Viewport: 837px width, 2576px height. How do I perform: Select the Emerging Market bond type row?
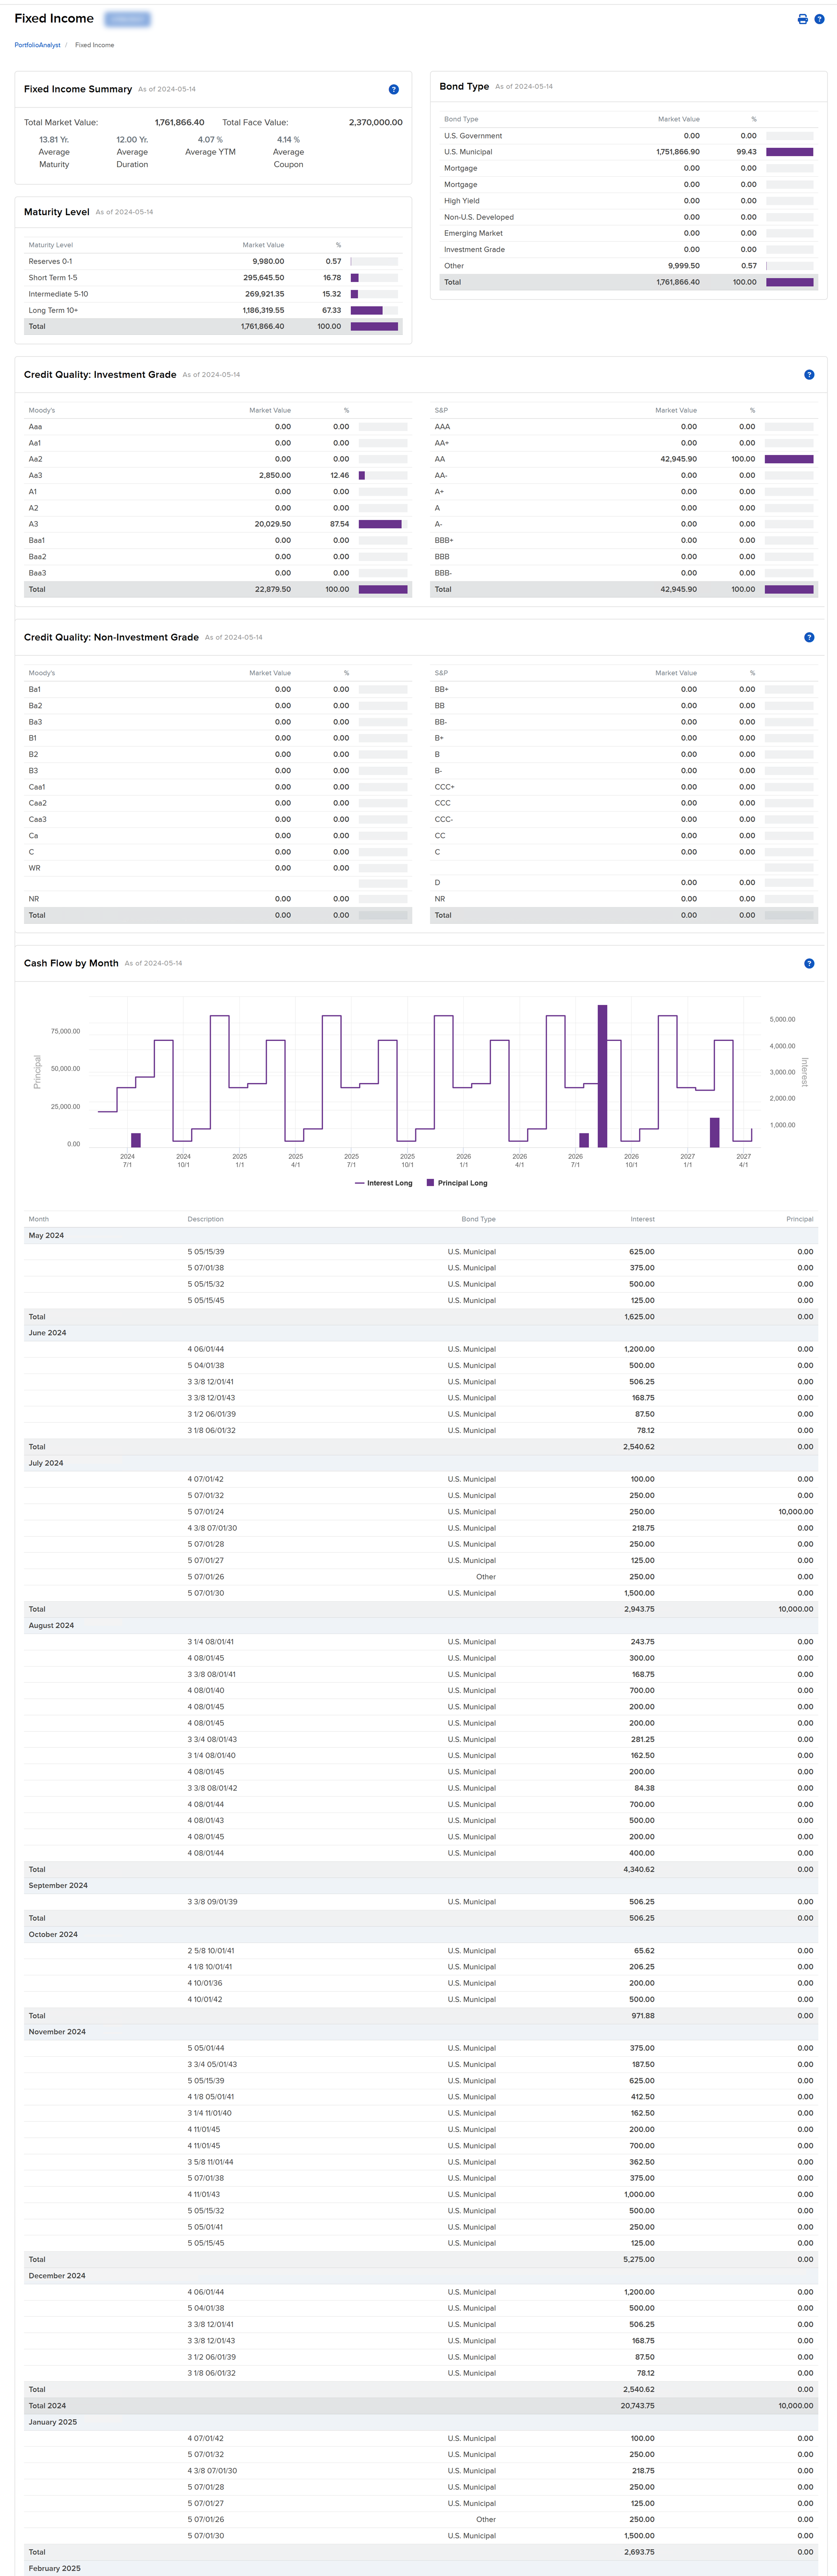(628, 233)
